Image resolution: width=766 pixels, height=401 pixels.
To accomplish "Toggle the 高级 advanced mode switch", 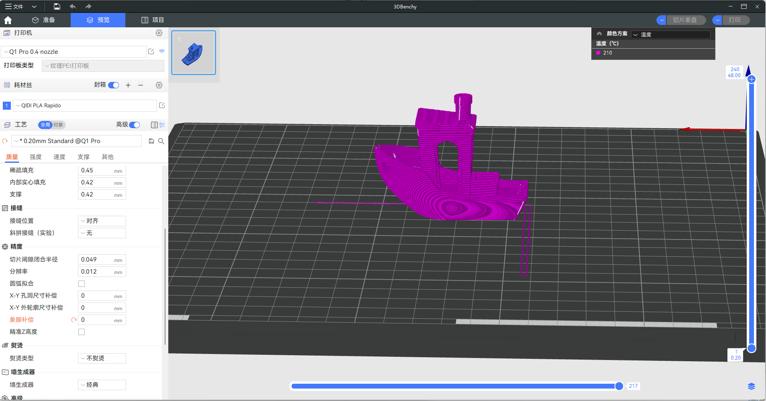I will [x=135, y=125].
